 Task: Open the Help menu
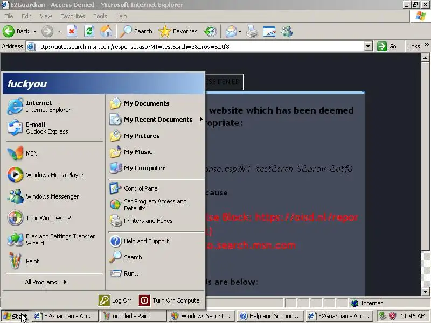(x=121, y=16)
